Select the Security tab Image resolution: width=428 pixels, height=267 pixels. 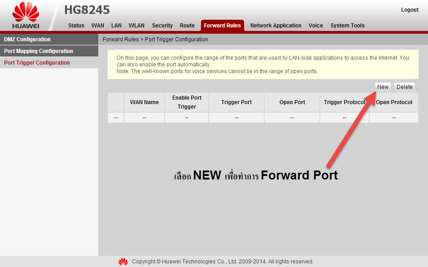pyautogui.click(x=162, y=26)
